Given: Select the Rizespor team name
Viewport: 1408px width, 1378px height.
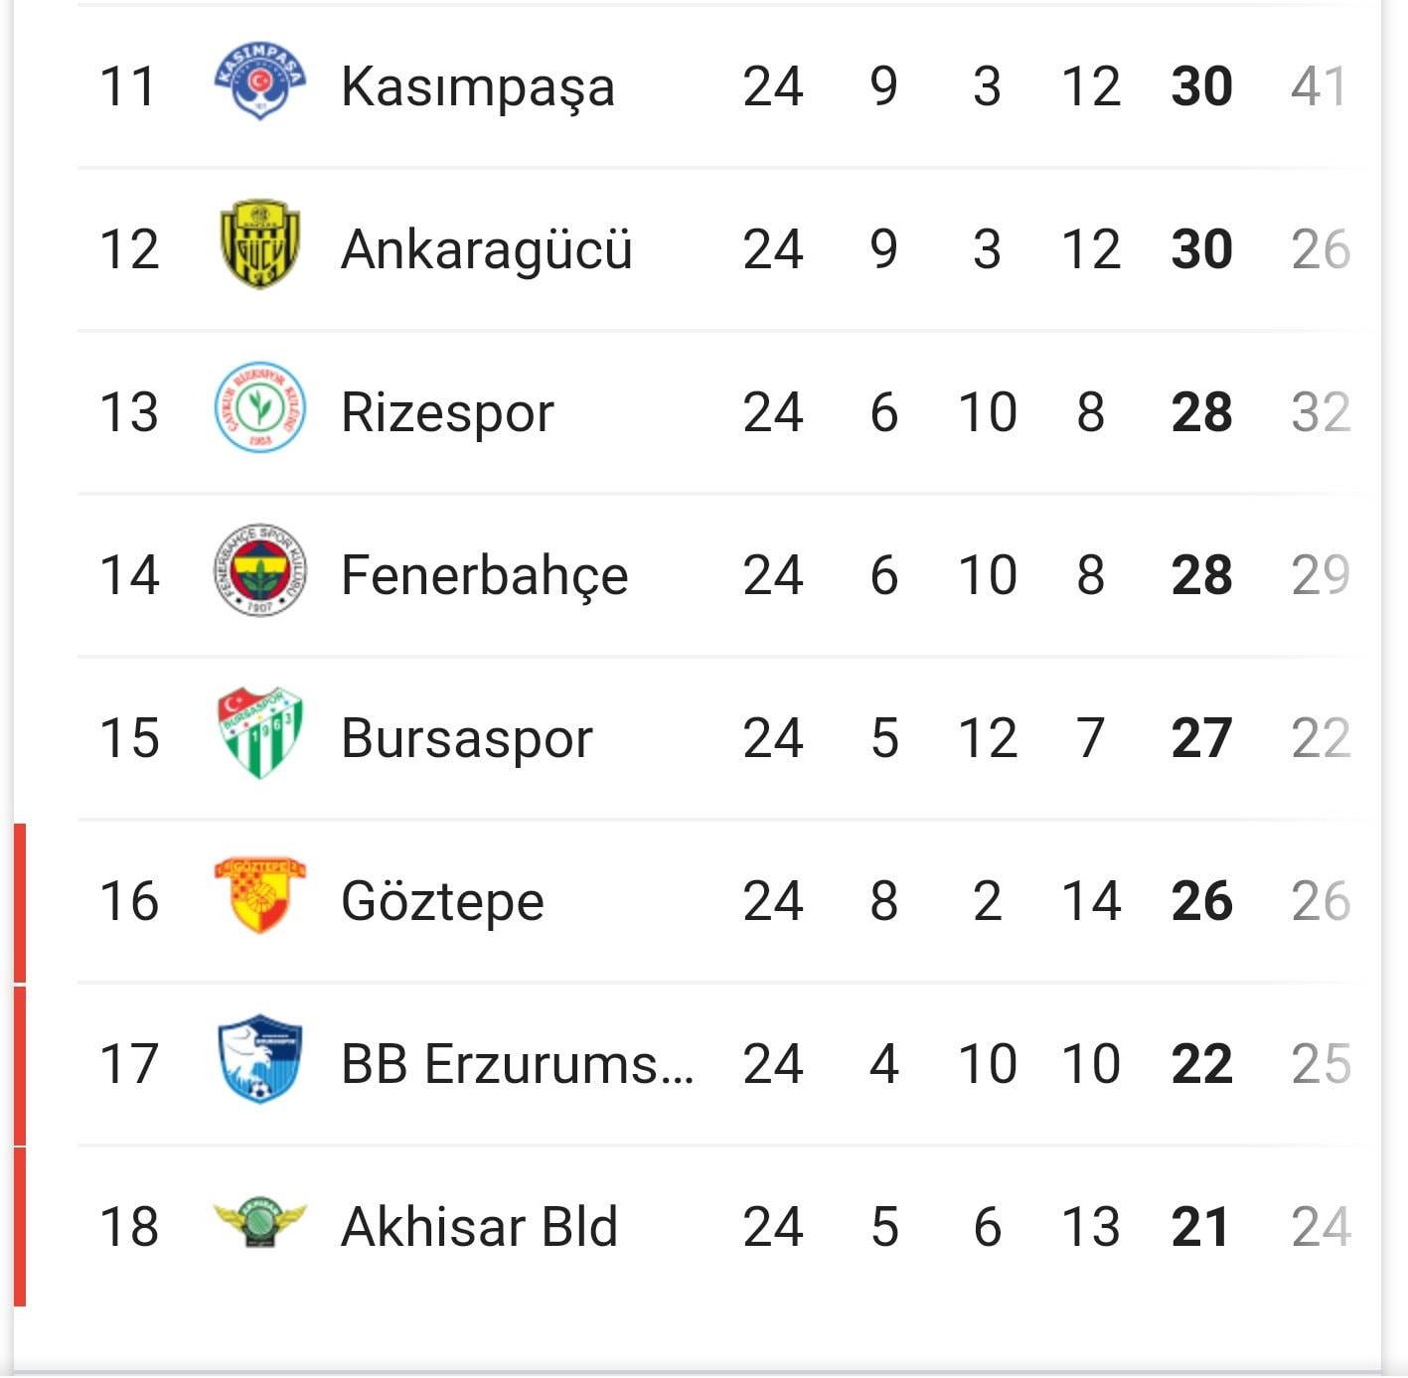Looking at the screenshot, I should pos(447,413).
